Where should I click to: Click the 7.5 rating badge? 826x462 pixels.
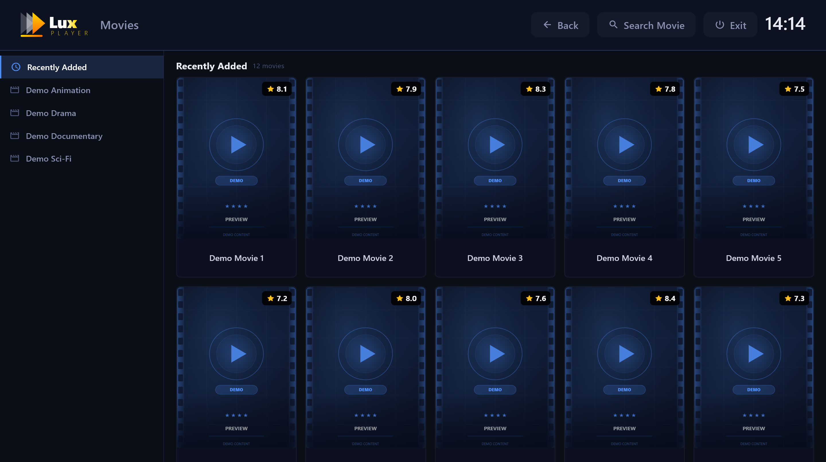pyautogui.click(x=794, y=89)
